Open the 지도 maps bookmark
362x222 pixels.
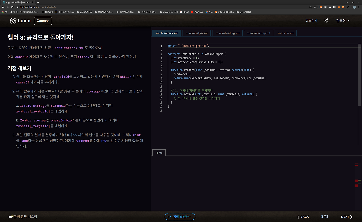click(x=209, y=12)
